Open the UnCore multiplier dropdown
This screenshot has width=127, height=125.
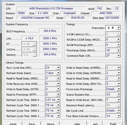pos(29,49)
